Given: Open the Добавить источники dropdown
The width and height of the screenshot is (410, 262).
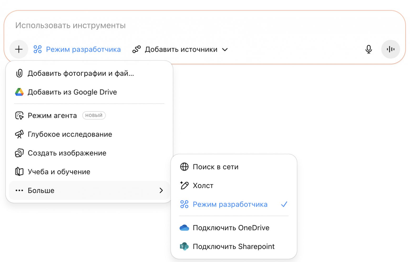Looking at the screenshot, I should 180,49.
